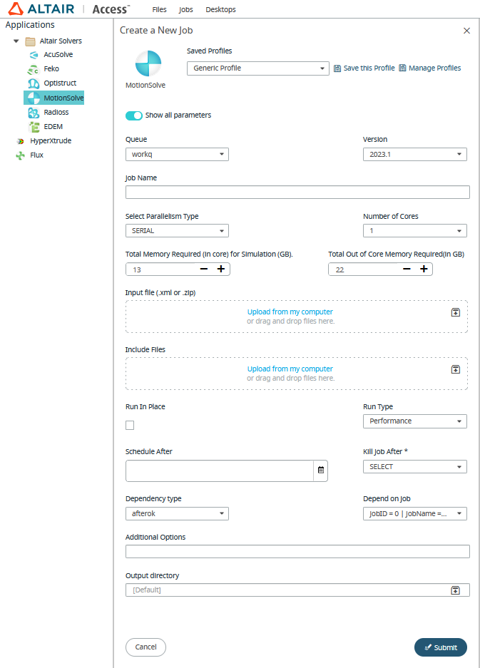Select the Feko label in the tree
Image resolution: width=480 pixels, height=668 pixels.
pos(51,68)
